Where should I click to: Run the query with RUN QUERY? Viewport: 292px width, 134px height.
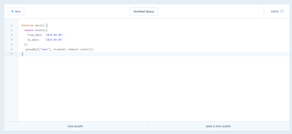tap(75, 126)
